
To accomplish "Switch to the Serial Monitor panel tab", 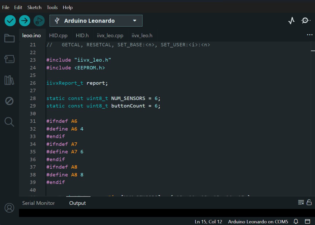I will (38, 203).
